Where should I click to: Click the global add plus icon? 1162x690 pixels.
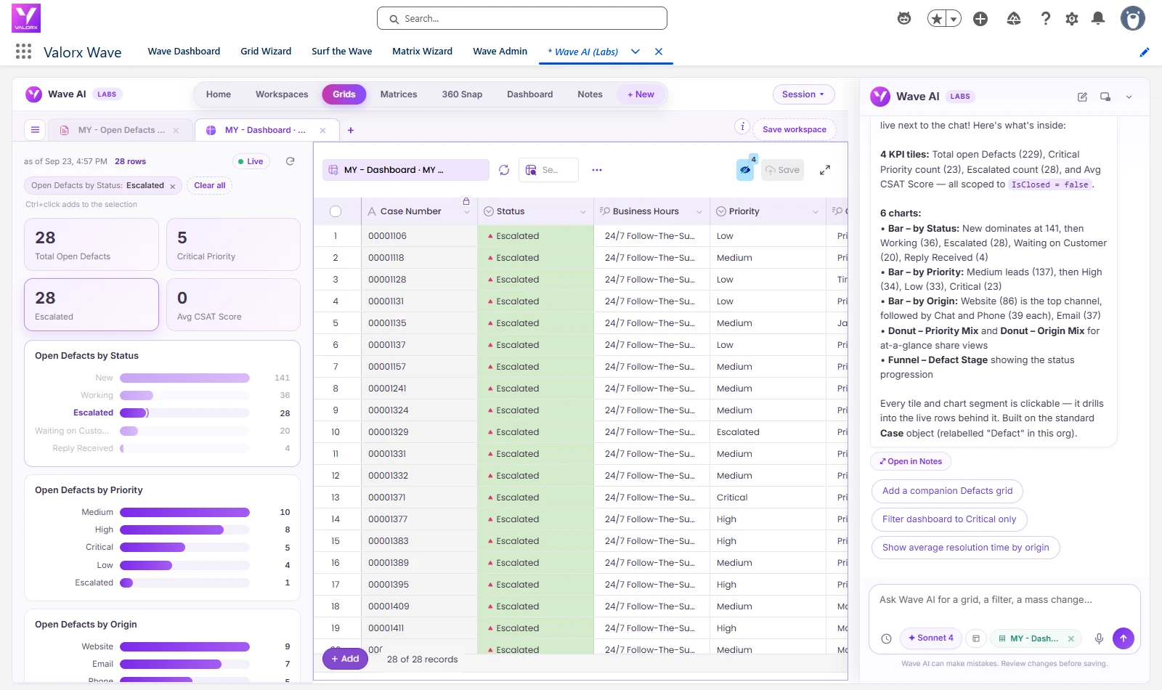pyautogui.click(x=980, y=19)
